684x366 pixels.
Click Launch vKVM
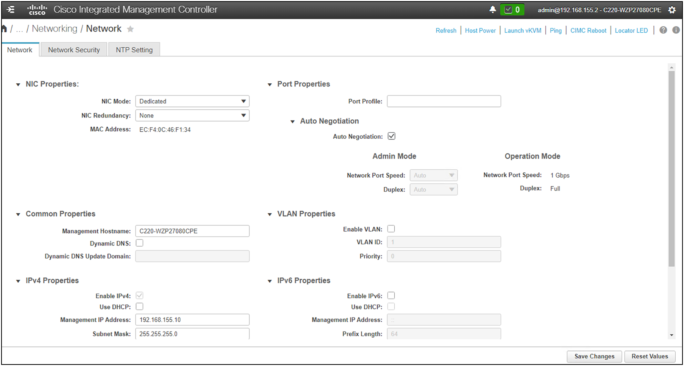coord(523,30)
